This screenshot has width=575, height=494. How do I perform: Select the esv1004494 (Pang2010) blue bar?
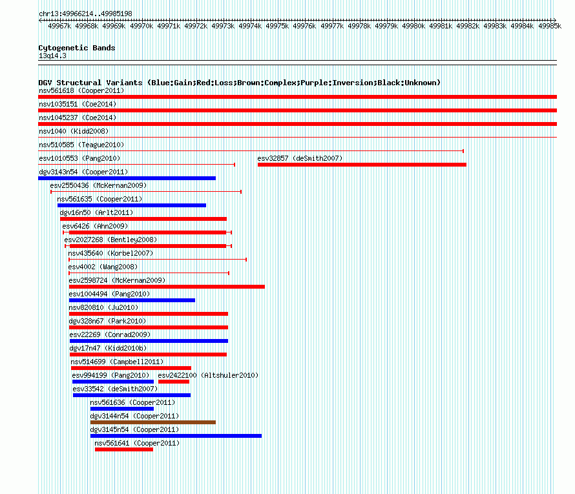132,300
